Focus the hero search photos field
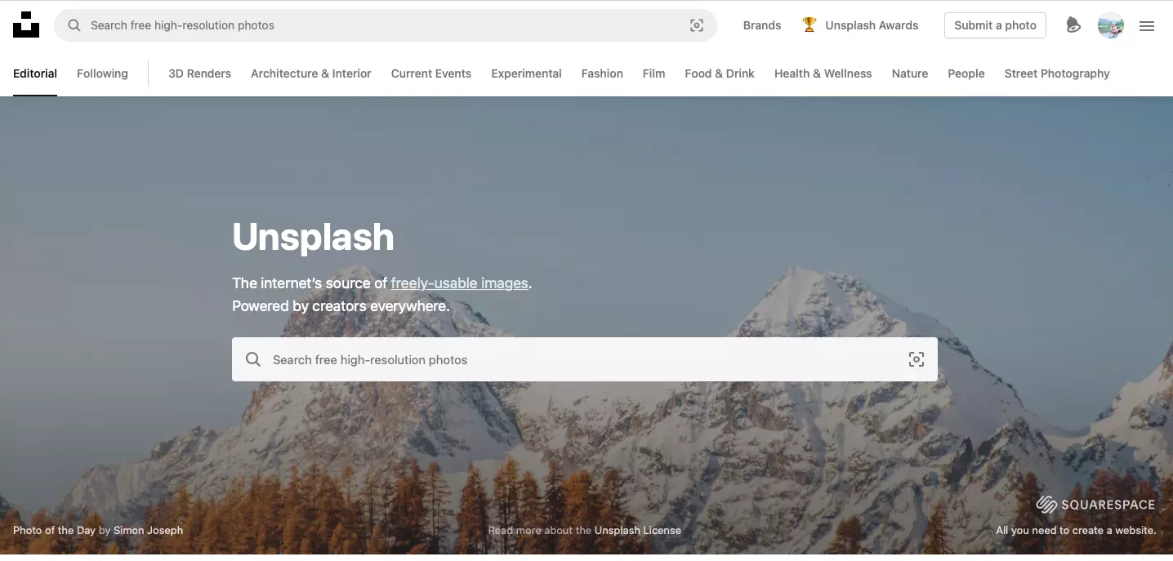 tap(585, 359)
